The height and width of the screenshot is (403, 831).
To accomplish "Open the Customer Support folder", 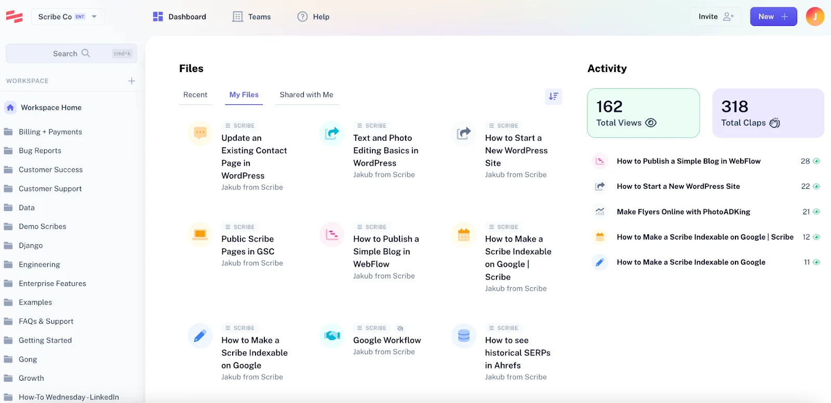I will coord(50,189).
